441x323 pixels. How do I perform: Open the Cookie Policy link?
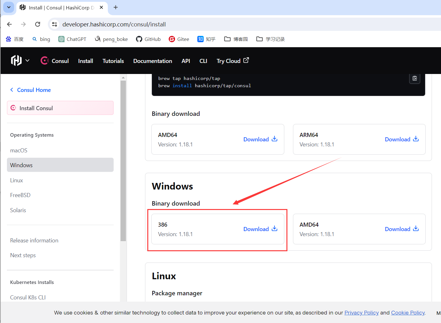click(408, 313)
